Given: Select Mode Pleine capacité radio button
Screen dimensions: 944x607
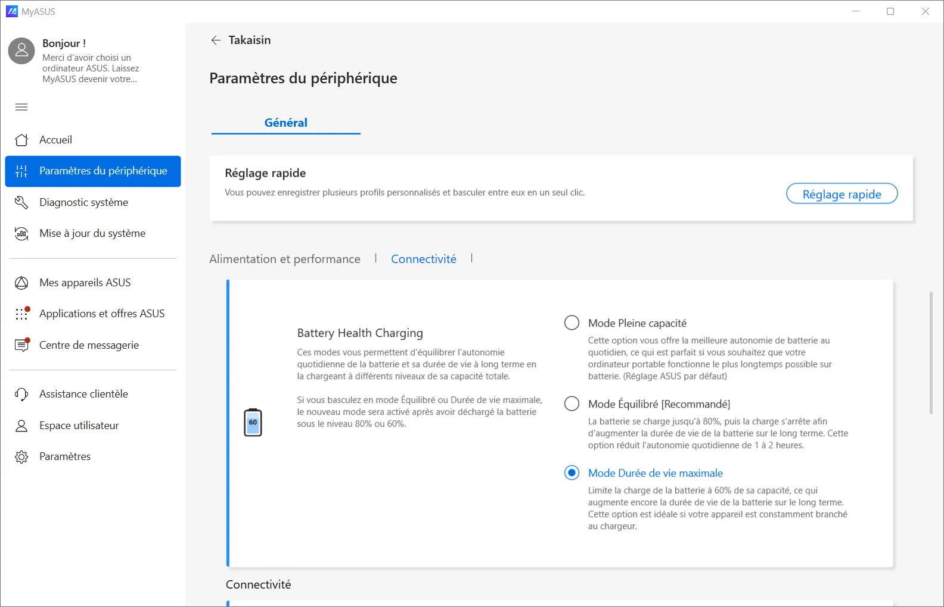Looking at the screenshot, I should [x=572, y=323].
